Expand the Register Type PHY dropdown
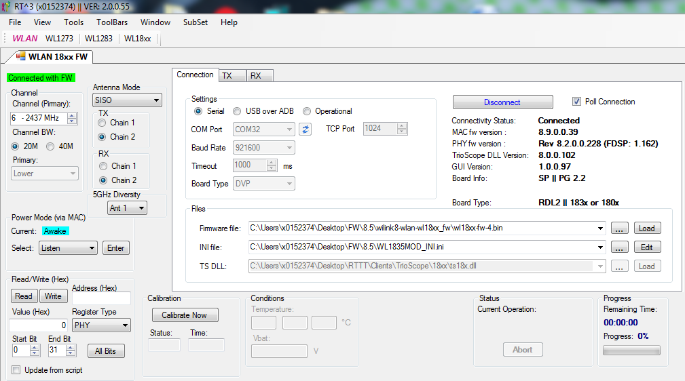This screenshot has height=381, width=685. click(101, 325)
